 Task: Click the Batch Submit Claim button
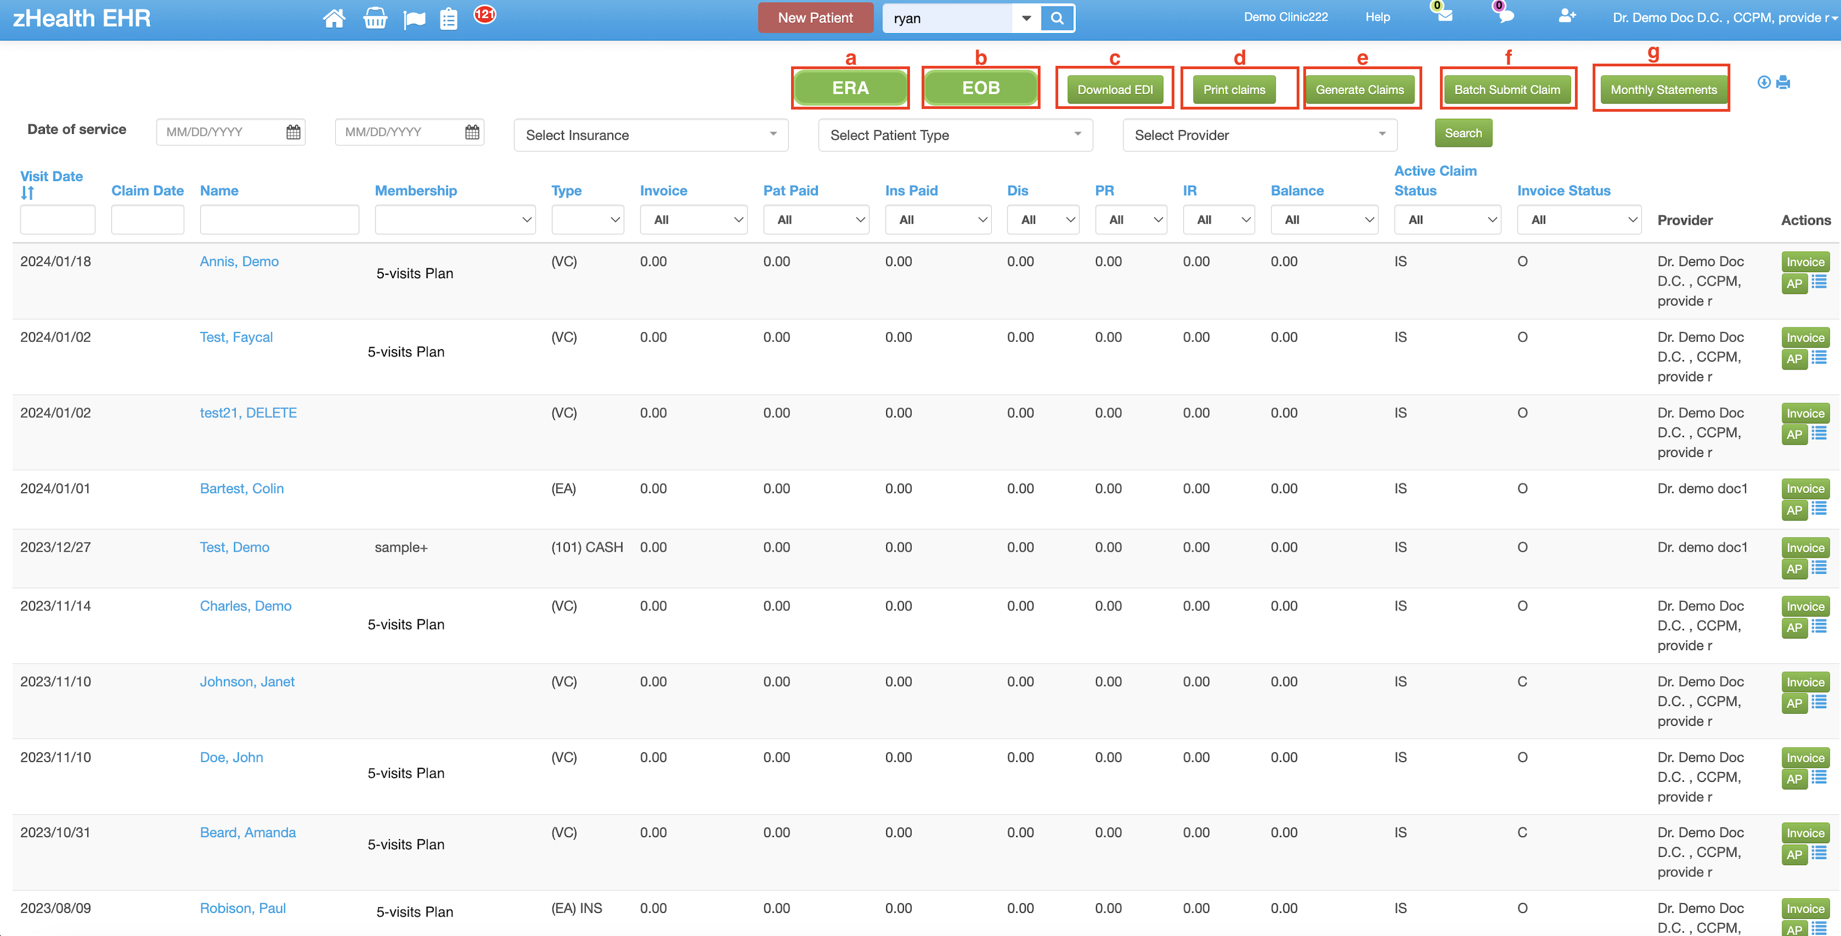tap(1507, 90)
